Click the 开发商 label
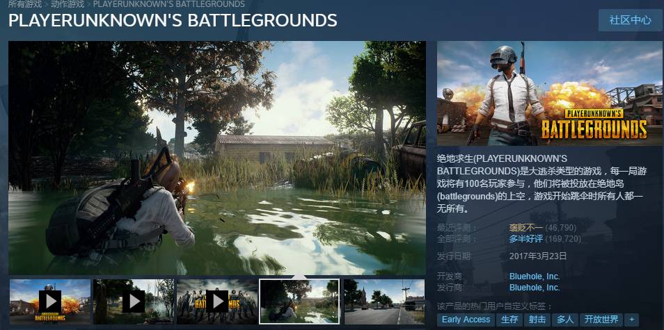The image size is (664, 330). 450,277
